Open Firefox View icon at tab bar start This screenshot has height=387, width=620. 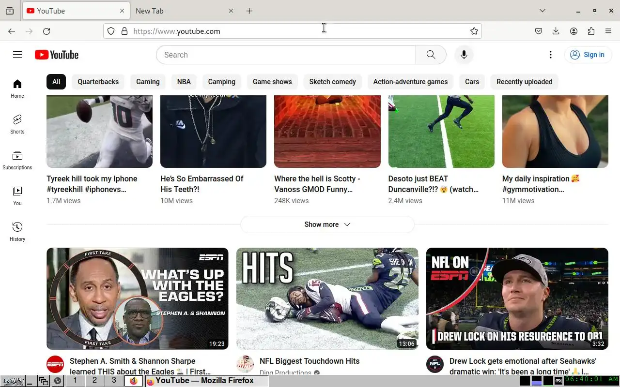coord(10,11)
